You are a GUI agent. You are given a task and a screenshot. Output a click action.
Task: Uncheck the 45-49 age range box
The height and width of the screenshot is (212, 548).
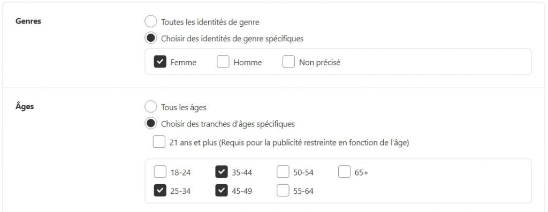[222, 191]
